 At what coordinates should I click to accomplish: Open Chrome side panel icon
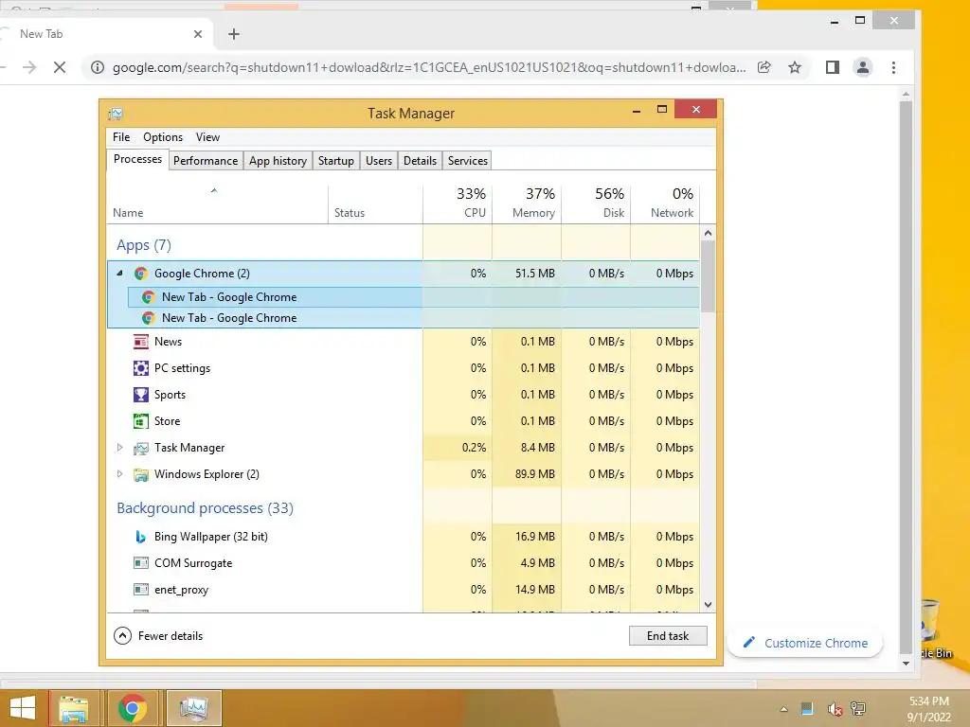pos(833,67)
